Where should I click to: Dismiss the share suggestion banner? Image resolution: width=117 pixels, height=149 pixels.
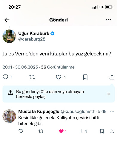(108, 94)
